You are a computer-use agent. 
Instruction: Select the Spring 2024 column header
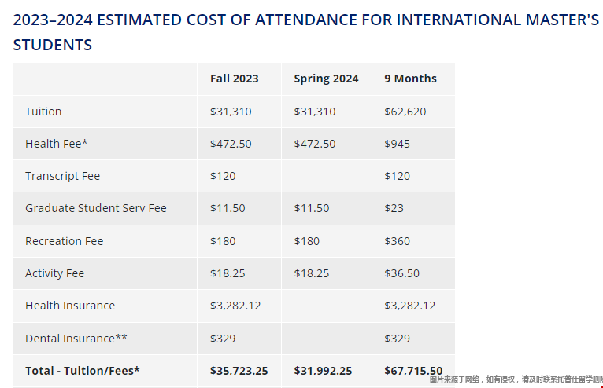click(x=326, y=79)
